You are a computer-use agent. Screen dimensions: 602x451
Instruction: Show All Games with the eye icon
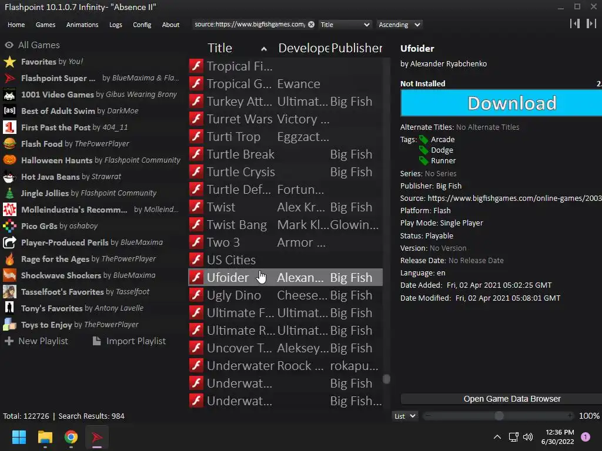[x=9, y=45]
